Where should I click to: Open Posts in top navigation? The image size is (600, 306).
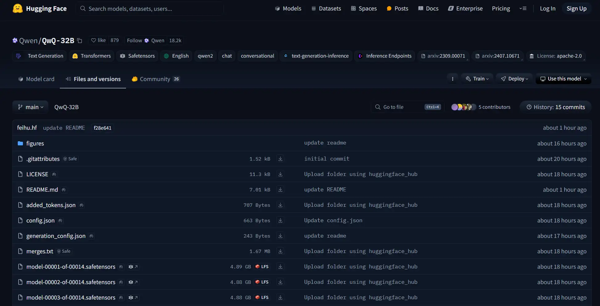(x=398, y=9)
